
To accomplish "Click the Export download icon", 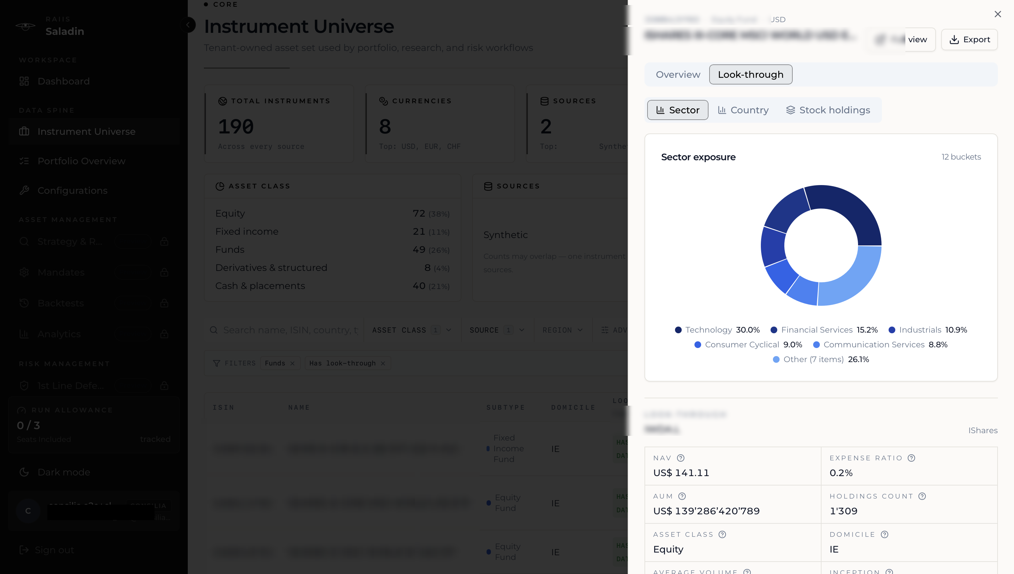I will click(x=954, y=40).
